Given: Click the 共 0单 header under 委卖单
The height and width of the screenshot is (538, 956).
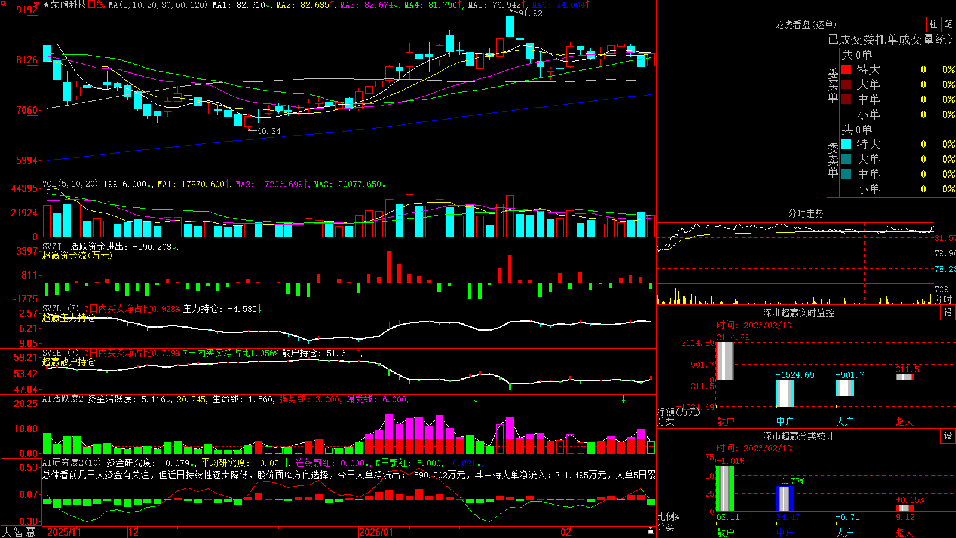Looking at the screenshot, I should click(857, 129).
